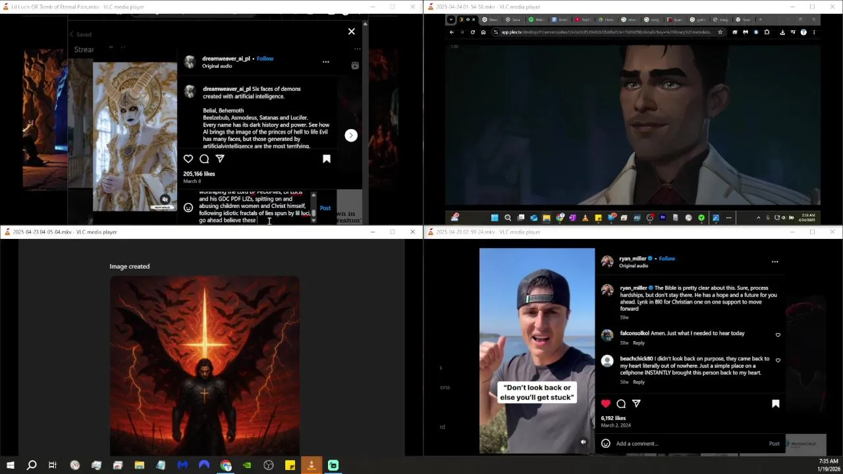
Task: Expand recorded system tray overflow chevron
Action: pos(758,218)
